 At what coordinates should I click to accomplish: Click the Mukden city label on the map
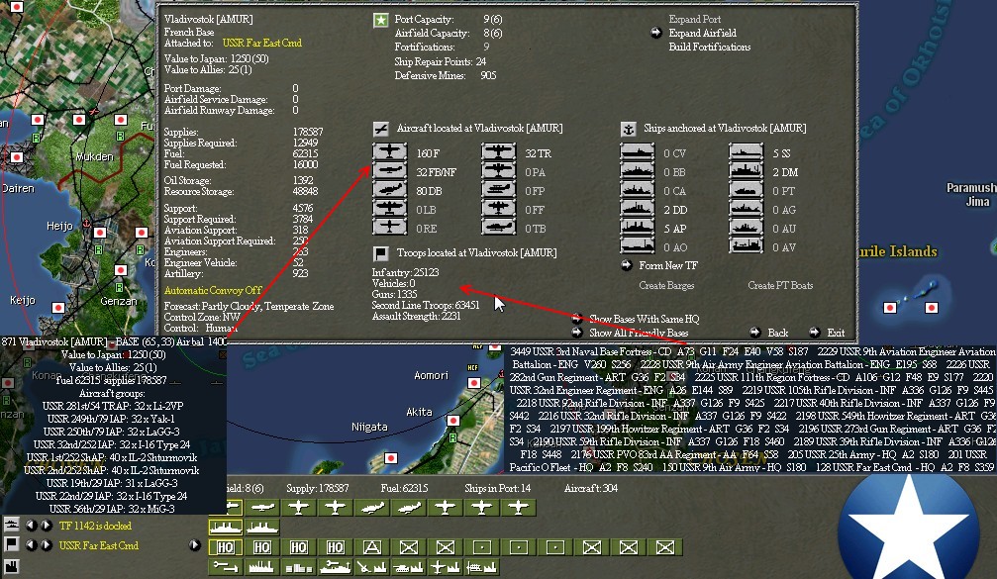(94, 156)
